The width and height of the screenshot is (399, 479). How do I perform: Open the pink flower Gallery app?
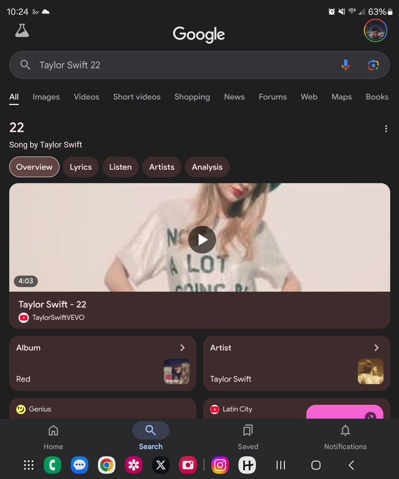coord(134,465)
